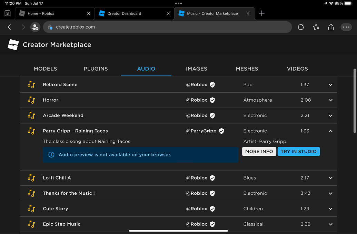Switch to the IMAGES tab
The height and width of the screenshot is (234, 357).
click(196, 69)
